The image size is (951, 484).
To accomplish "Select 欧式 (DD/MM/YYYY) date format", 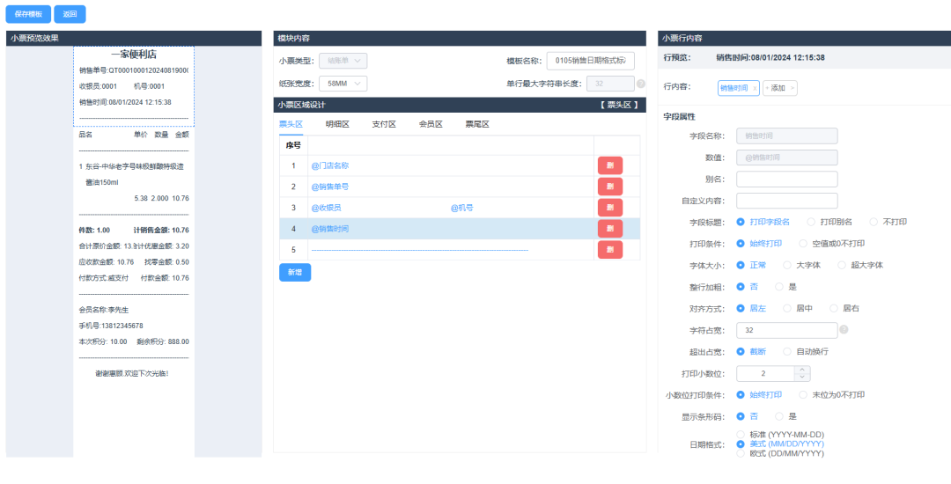I will coord(741,454).
